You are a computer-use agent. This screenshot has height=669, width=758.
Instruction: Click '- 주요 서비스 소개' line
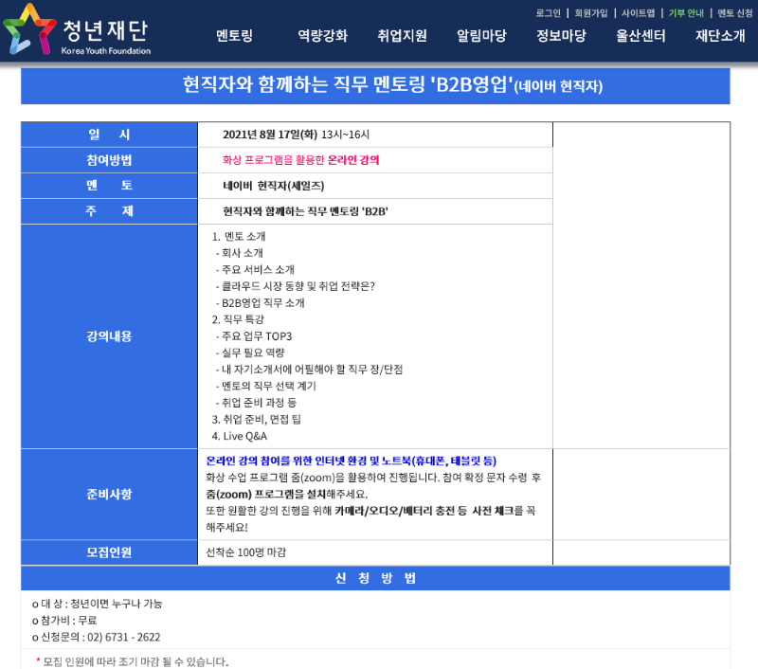coord(255,269)
